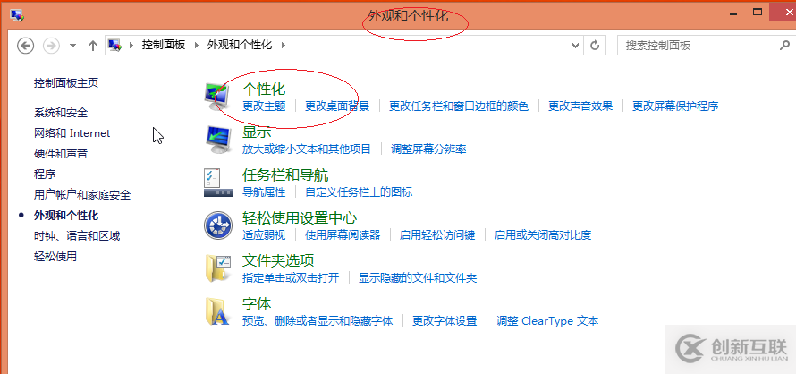796x374 pixels.
Task: Expand the chevron after 控制面板 in breadcrumb
Action: (199, 45)
